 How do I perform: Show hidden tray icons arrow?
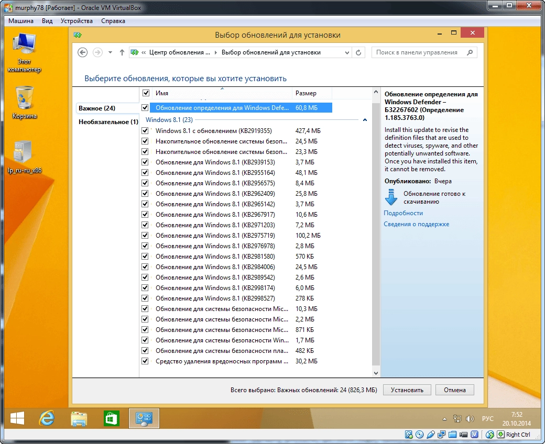[444, 419]
